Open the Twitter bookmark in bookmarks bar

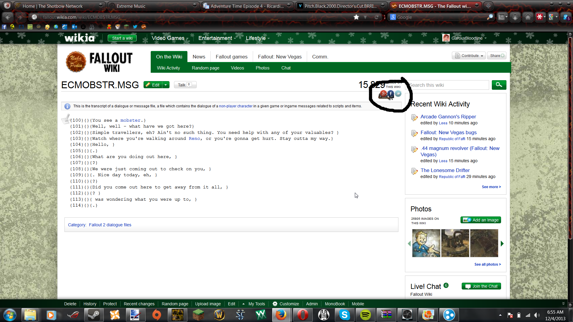[x=135, y=27]
